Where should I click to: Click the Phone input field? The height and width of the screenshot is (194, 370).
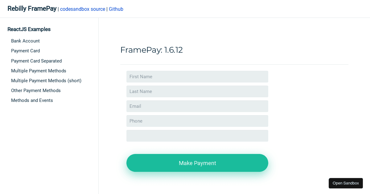(197, 121)
